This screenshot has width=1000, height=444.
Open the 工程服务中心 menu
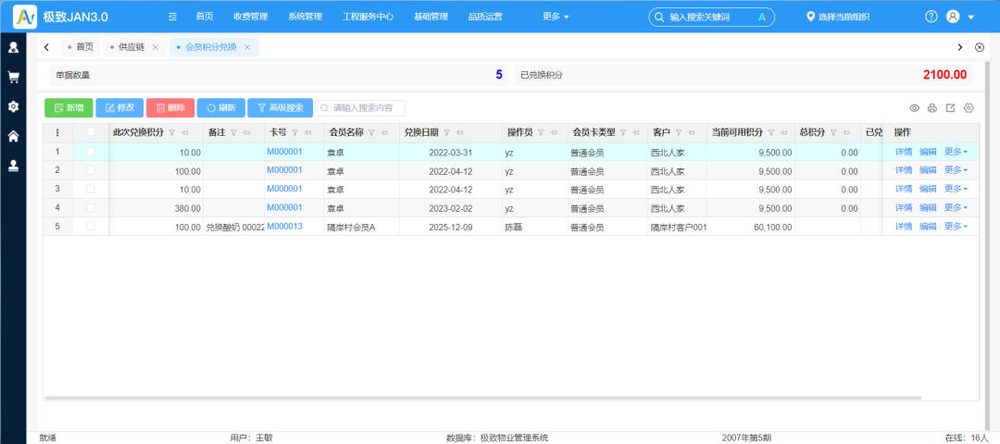(368, 17)
